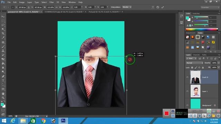Open the File menu
Screen dimensions: 221x124
tap(9, 2)
